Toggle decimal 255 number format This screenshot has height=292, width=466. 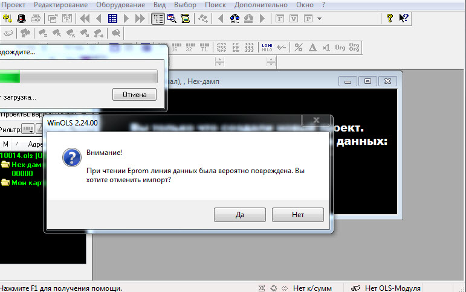221,48
